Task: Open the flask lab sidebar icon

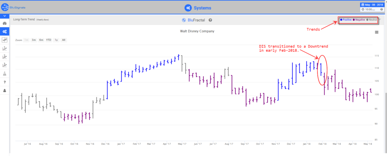Action: pyautogui.click(x=5, y=73)
